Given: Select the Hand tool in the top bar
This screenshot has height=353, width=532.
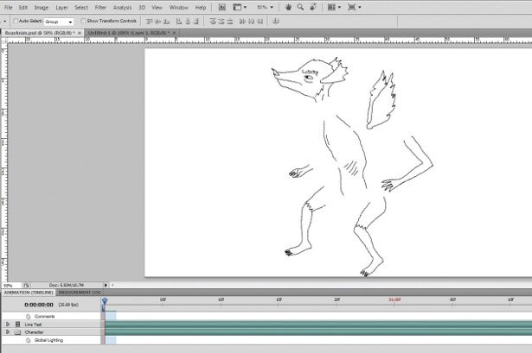Looking at the screenshot, I should pos(288,7).
